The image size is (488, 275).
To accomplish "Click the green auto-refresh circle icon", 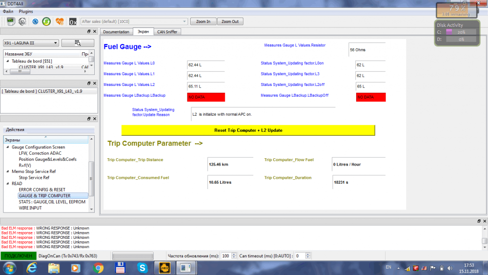I will [46, 21].
